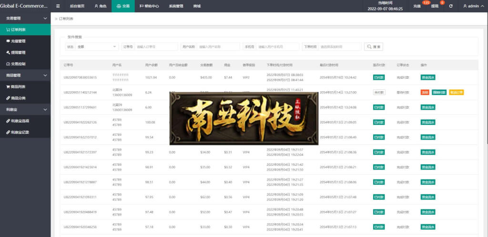
Task: Click the transaction amount $435.00
Action: coord(206,77)
